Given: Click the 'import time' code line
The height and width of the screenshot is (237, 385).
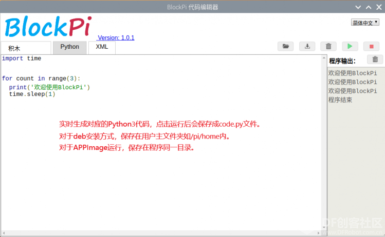Looking at the screenshot, I should (22, 58).
